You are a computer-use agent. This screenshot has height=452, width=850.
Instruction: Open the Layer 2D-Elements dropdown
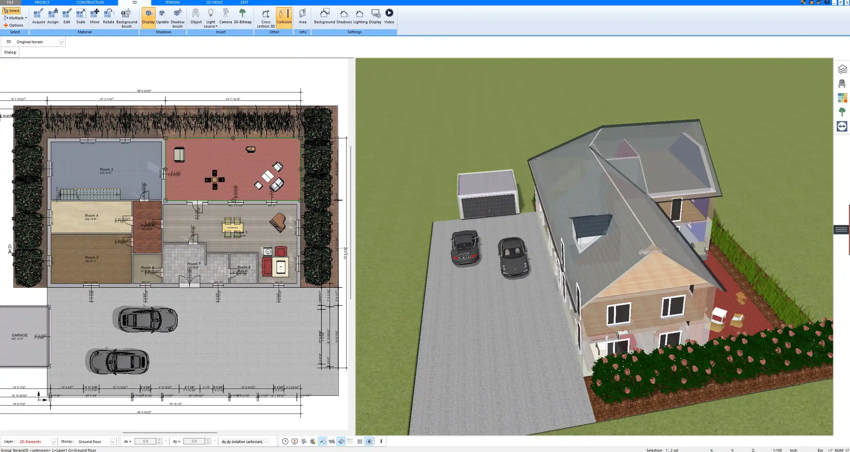point(53,441)
